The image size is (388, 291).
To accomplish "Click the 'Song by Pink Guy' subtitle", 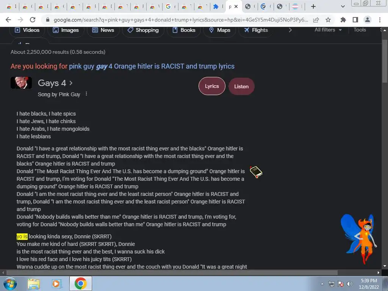I will tap(59, 94).
